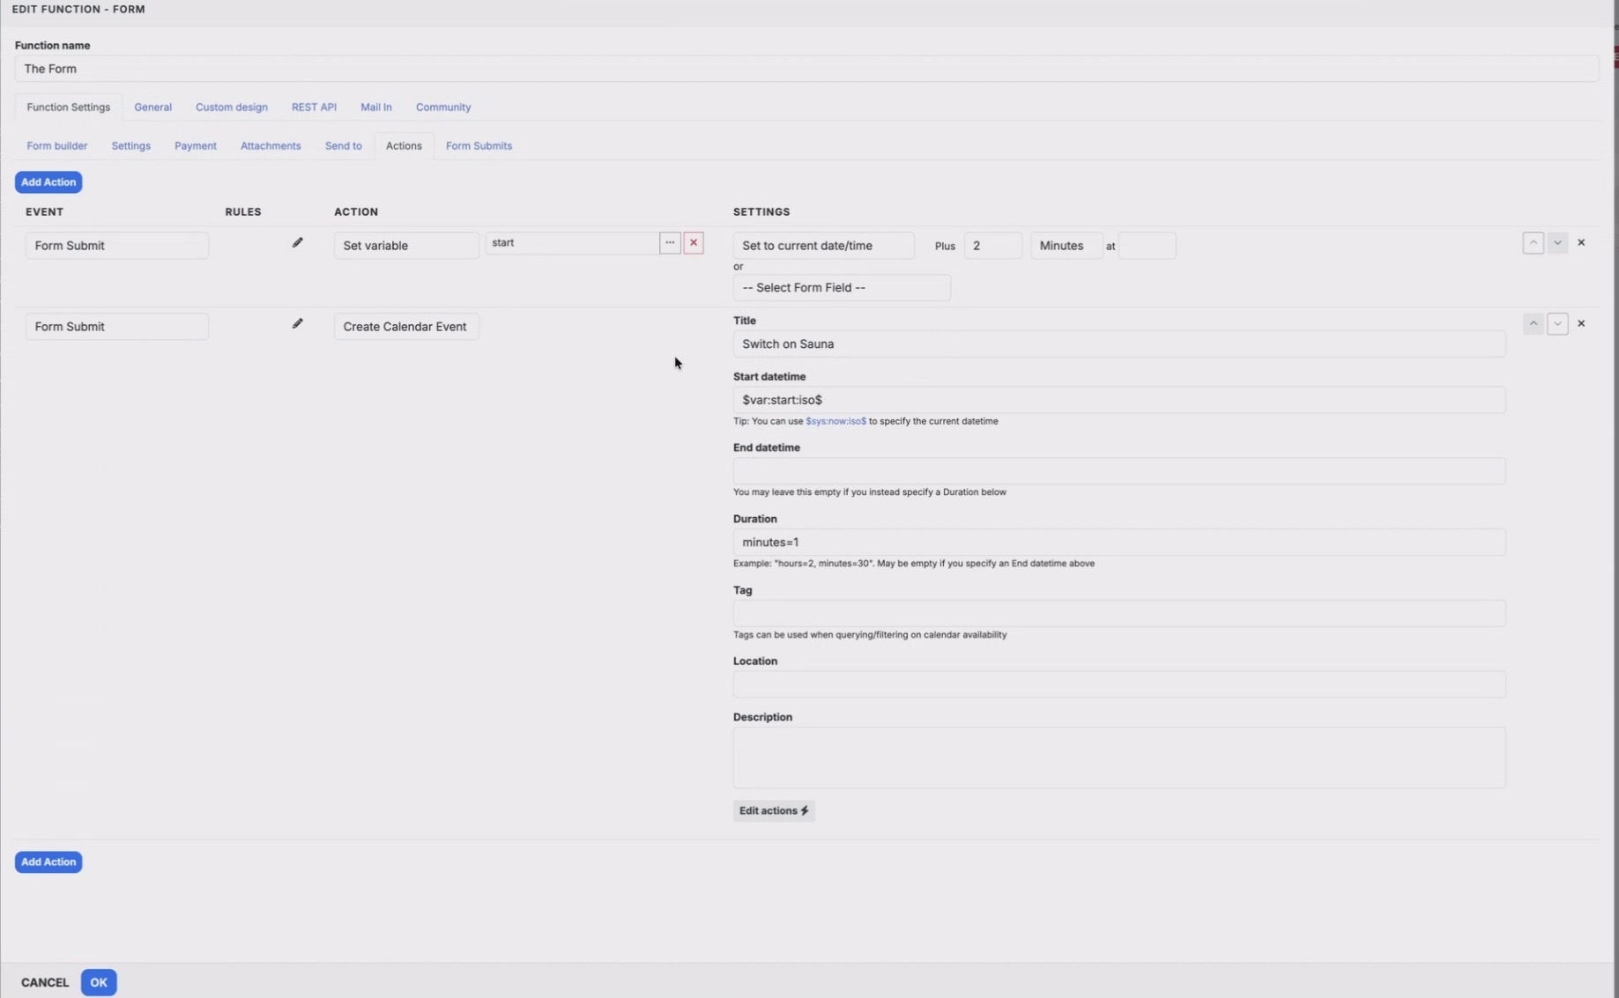Delete the Create Calendar Event action row
This screenshot has width=1619, height=998.
(1581, 324)
